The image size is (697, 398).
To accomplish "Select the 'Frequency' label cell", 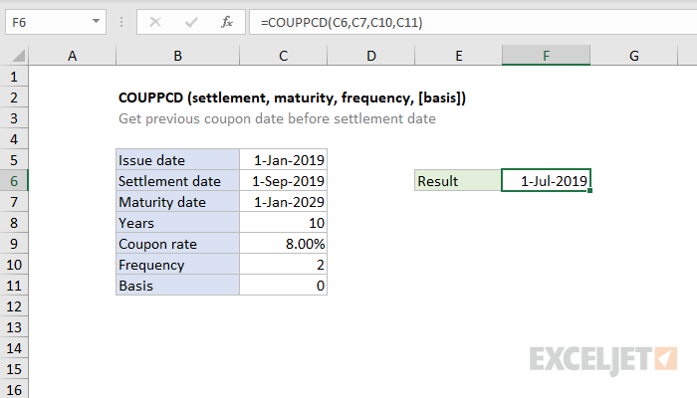I will 177,265.
